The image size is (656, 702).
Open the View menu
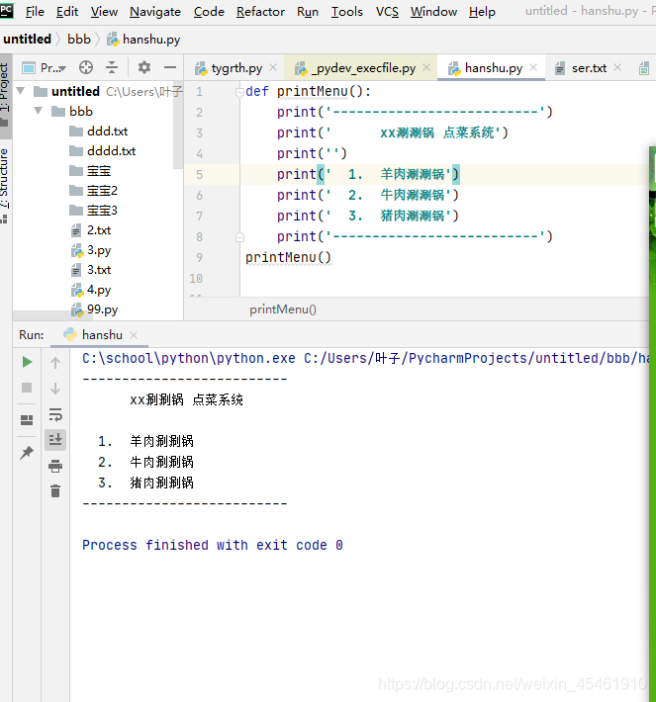coord(104,12)
